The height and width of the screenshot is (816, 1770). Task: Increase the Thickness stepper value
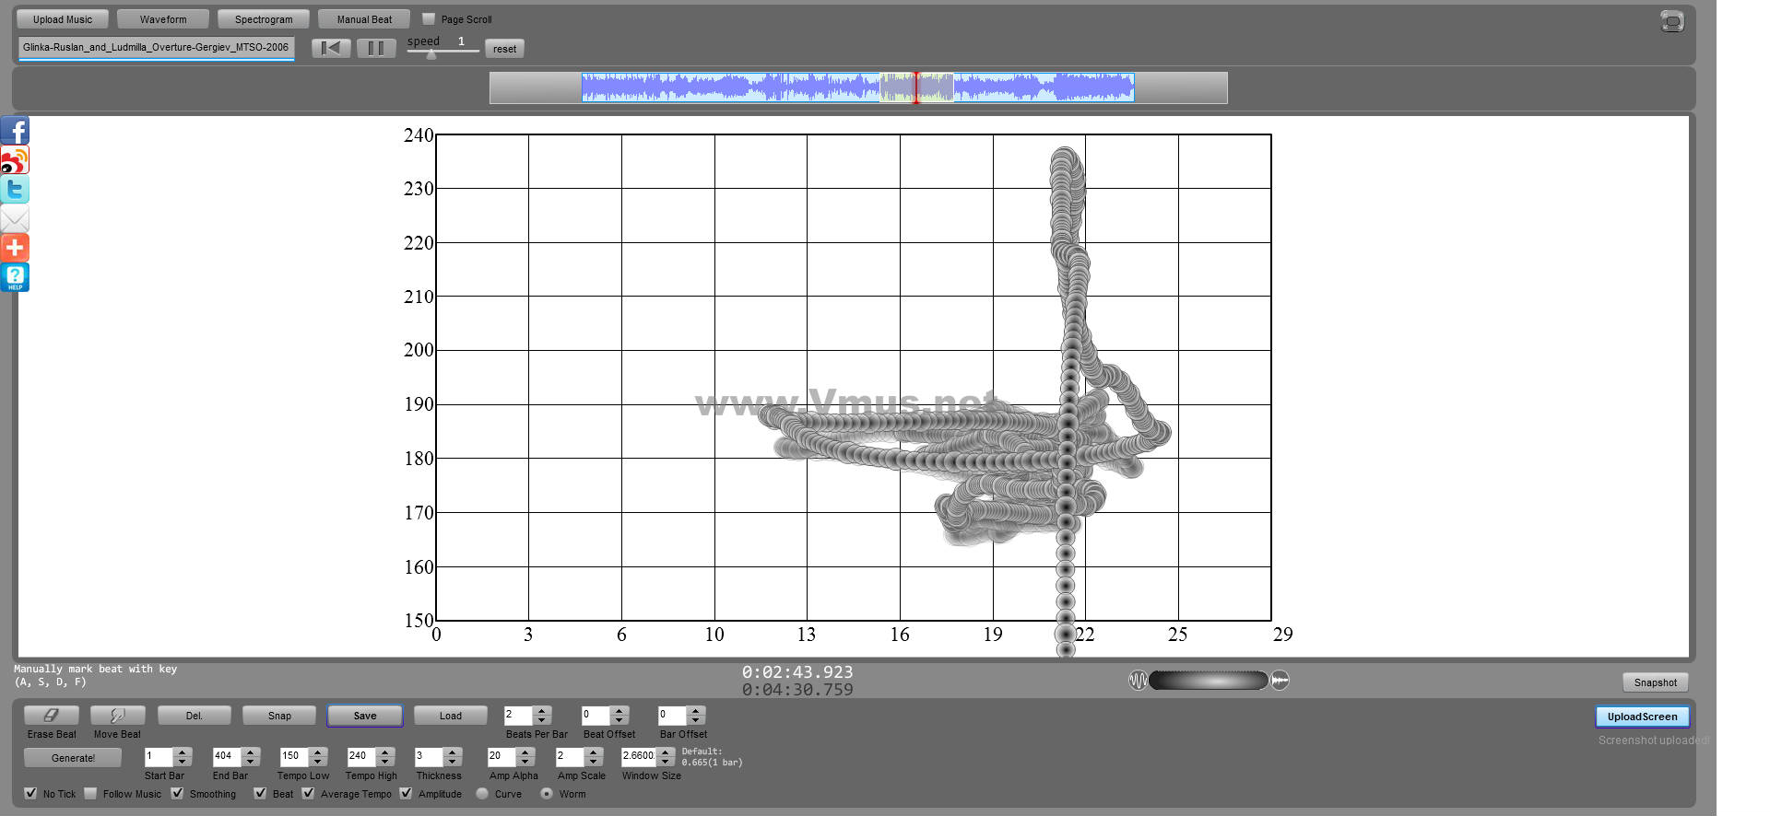coord(452,752)
